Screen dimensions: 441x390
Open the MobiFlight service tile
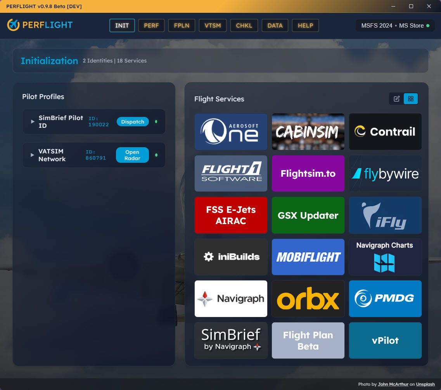308,257
